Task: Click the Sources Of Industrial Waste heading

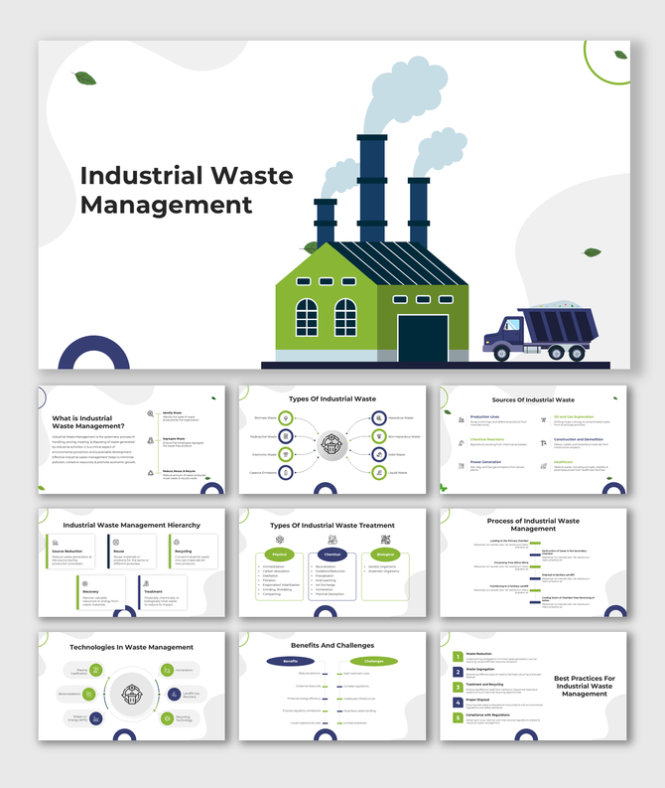Action: (533, 400)
